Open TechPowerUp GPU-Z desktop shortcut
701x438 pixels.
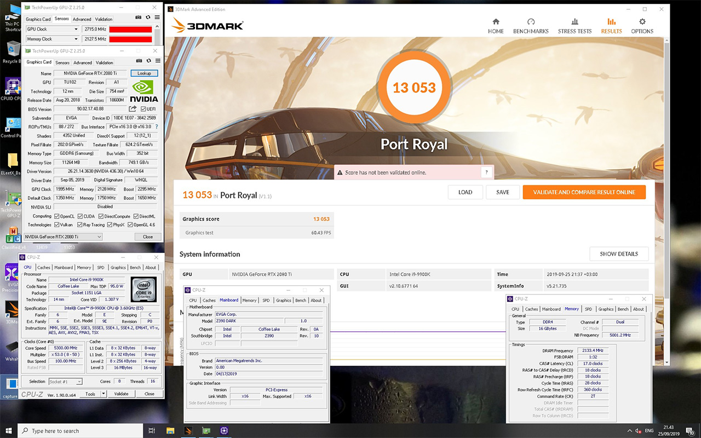pos(10,204)
